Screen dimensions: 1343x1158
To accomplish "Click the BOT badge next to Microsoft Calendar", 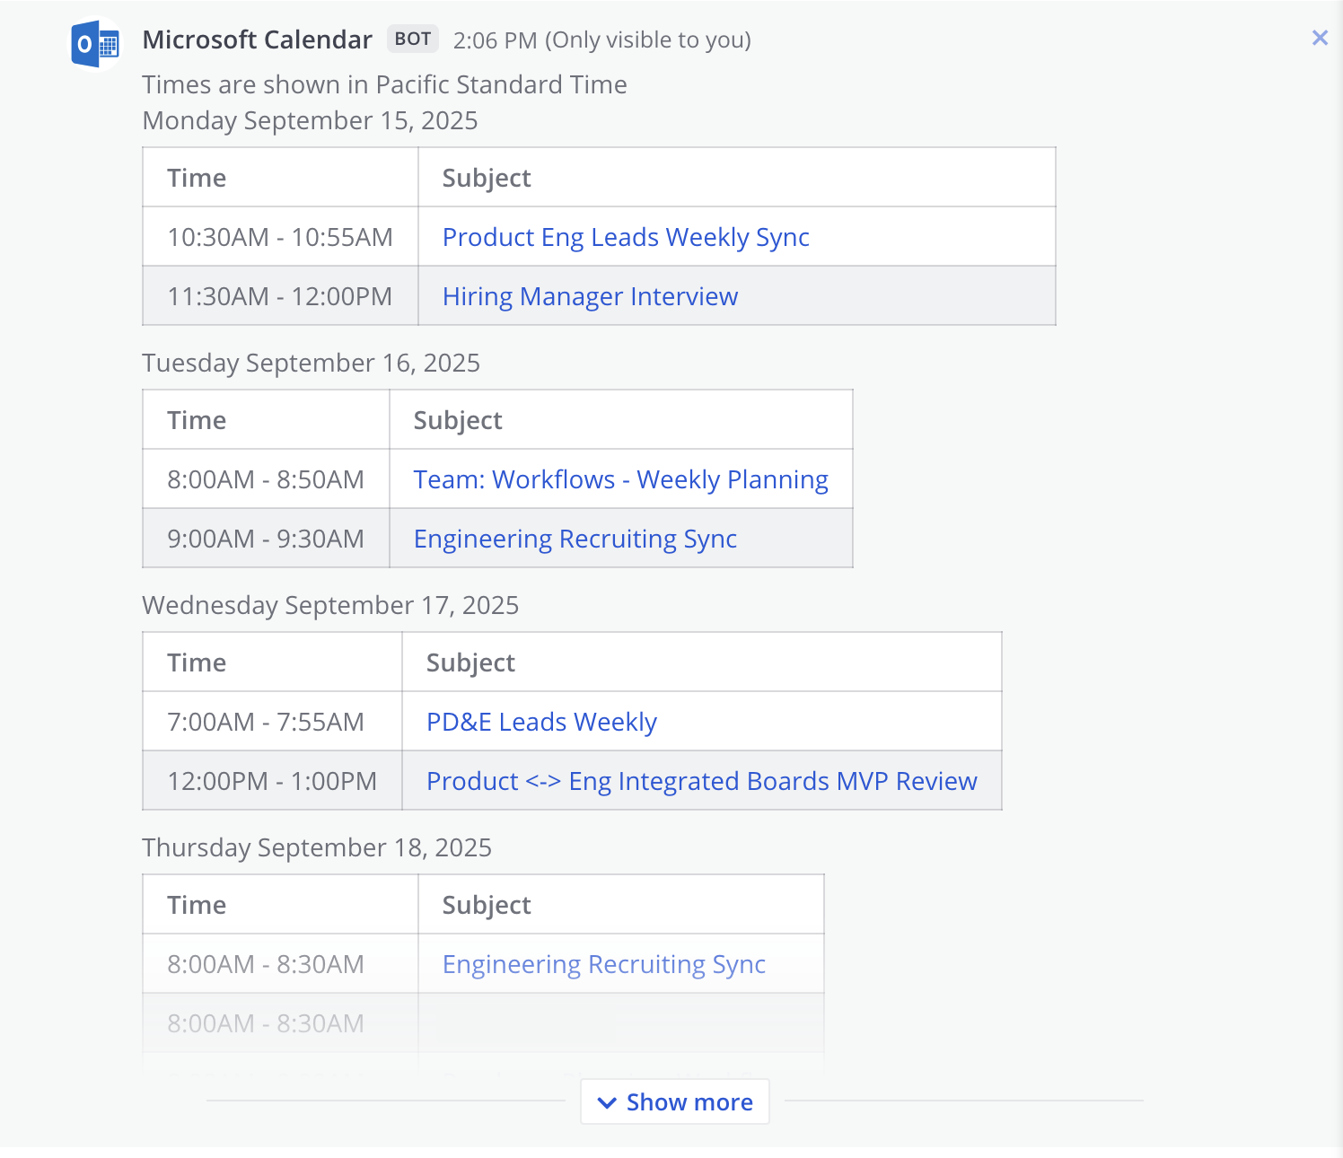I will coord(411,39).
